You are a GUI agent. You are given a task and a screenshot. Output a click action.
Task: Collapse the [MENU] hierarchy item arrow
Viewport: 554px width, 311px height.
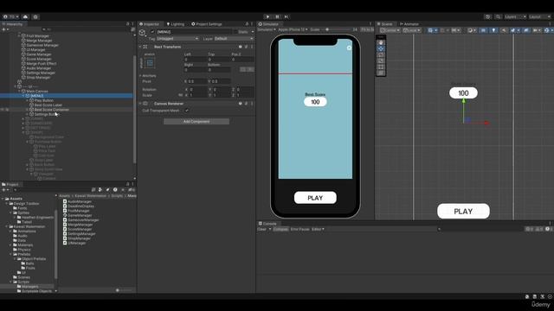tap(23, 96)
